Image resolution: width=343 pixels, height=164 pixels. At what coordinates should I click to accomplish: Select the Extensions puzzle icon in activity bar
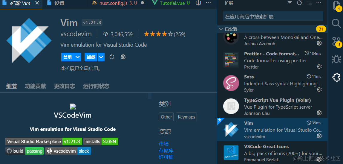336,77
